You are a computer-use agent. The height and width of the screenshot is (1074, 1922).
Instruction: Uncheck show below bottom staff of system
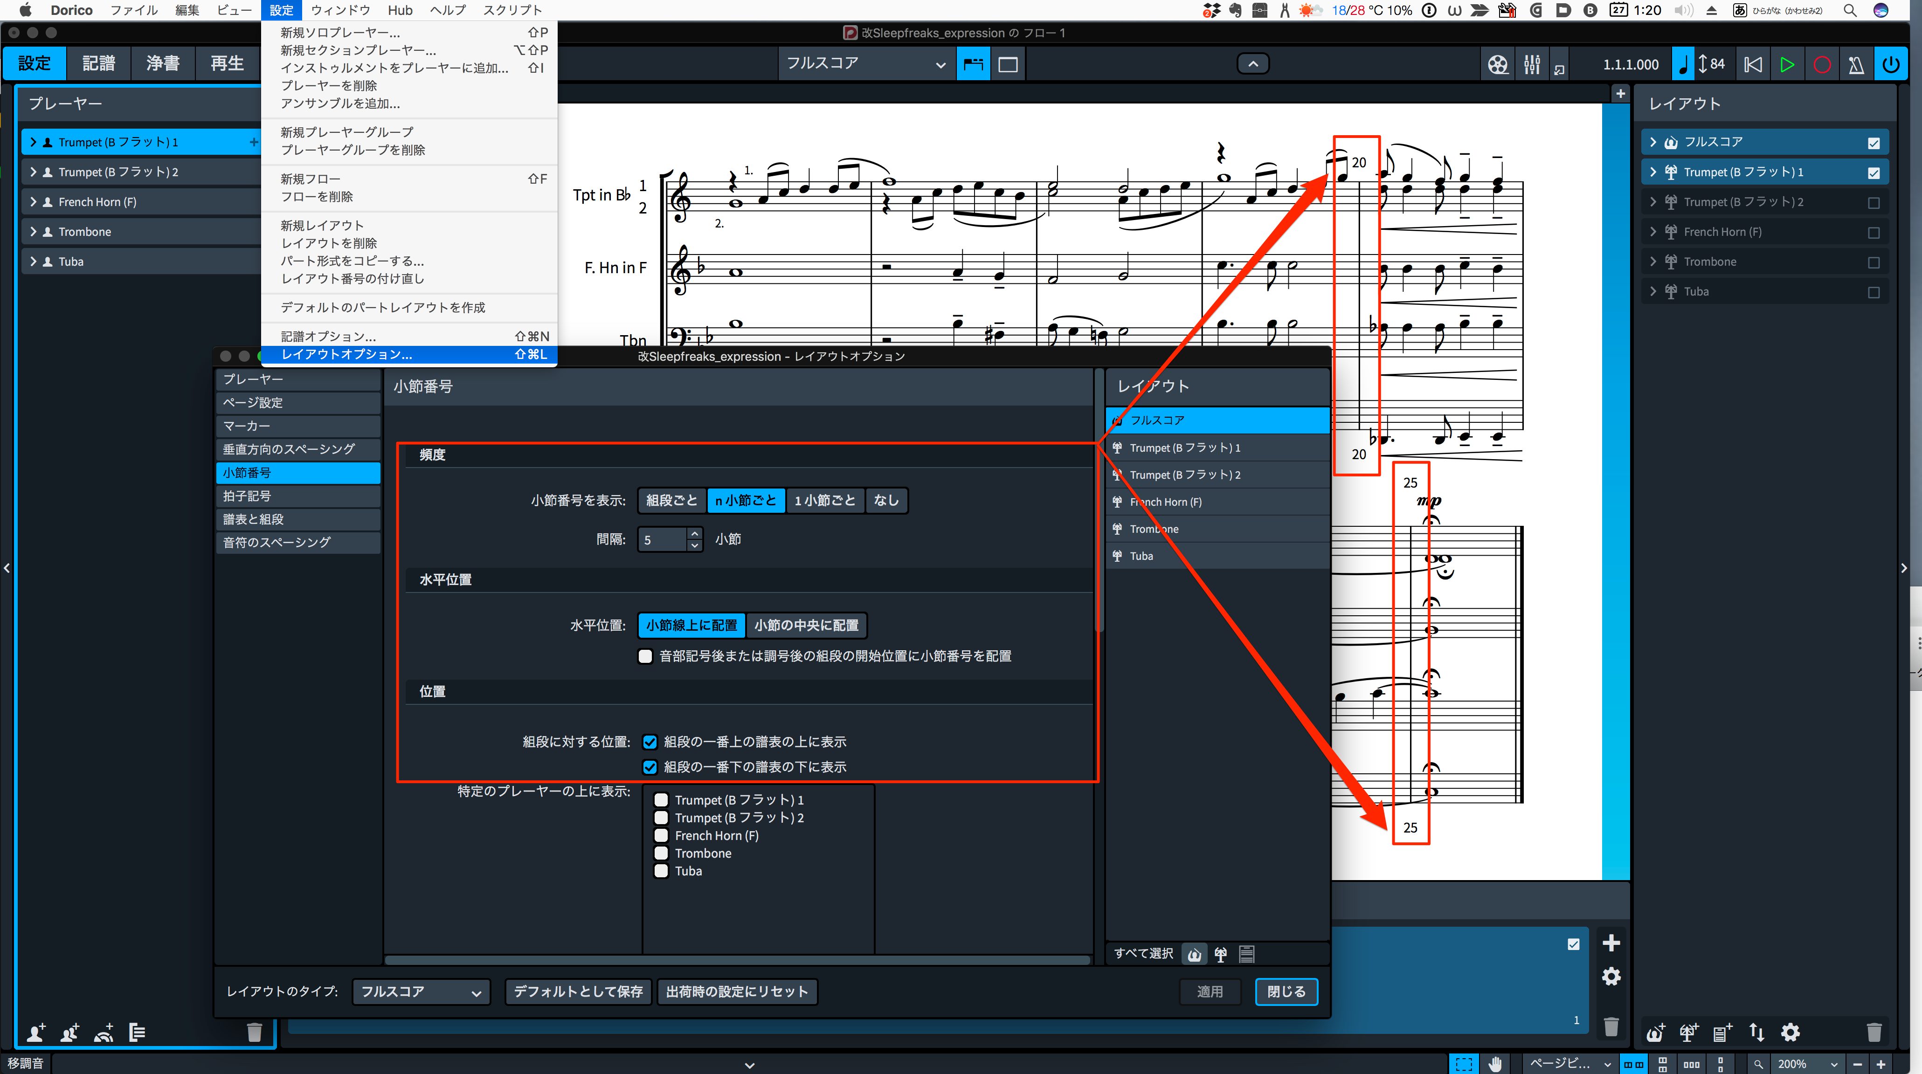(649, 767)
